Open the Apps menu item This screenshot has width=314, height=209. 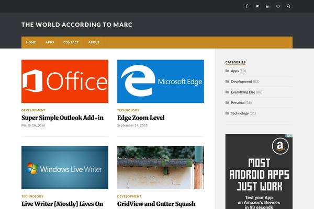click(50, 42)
